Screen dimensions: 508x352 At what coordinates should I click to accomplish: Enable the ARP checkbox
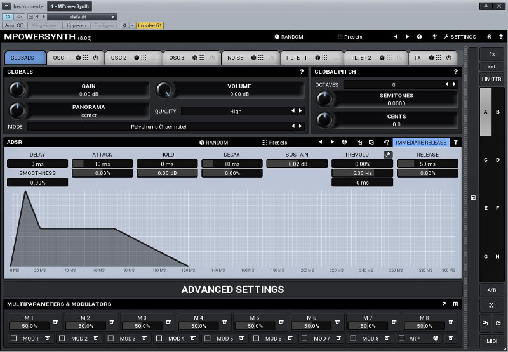402,338
